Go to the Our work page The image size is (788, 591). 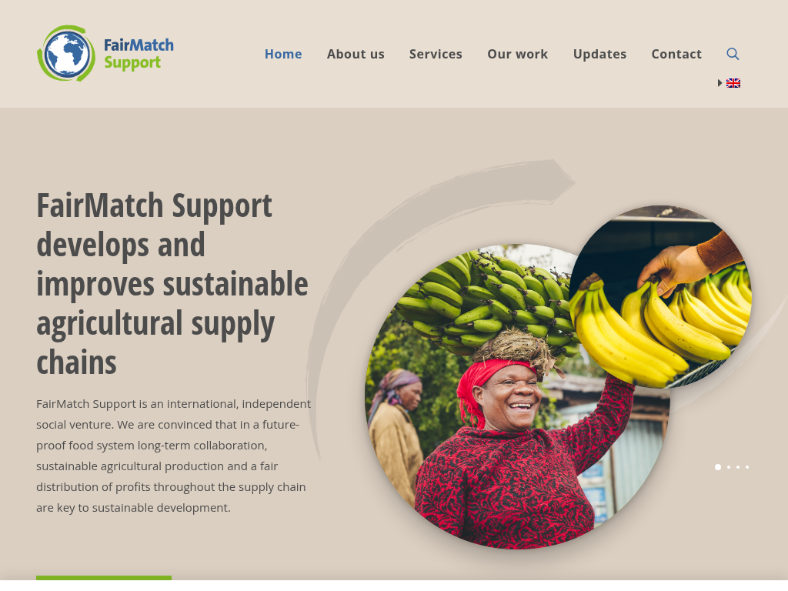518,54
